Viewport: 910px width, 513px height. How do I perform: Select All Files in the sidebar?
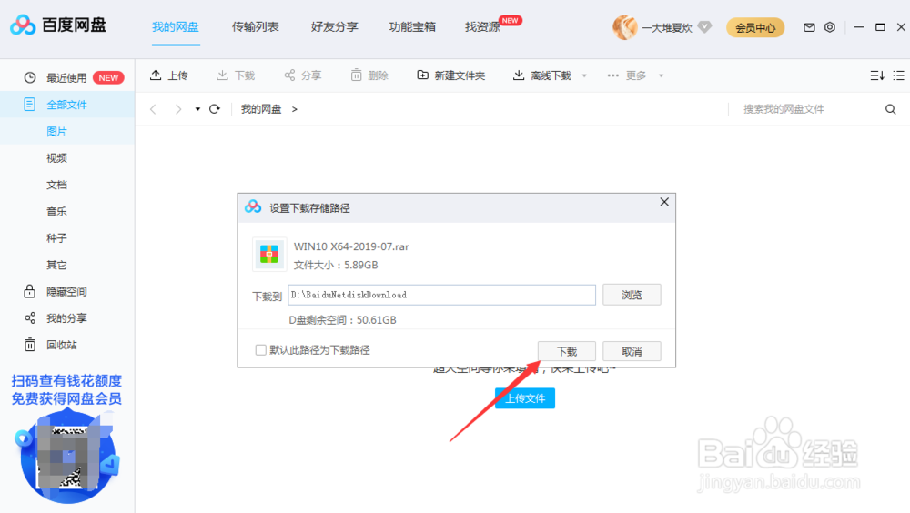67,105
